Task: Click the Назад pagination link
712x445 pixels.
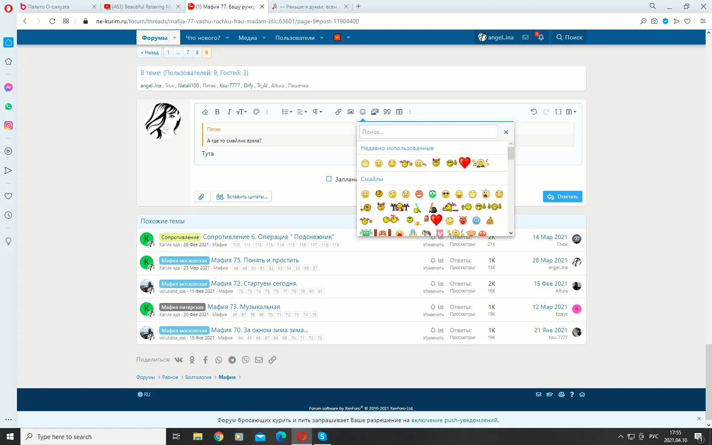Action: [150, 53]
